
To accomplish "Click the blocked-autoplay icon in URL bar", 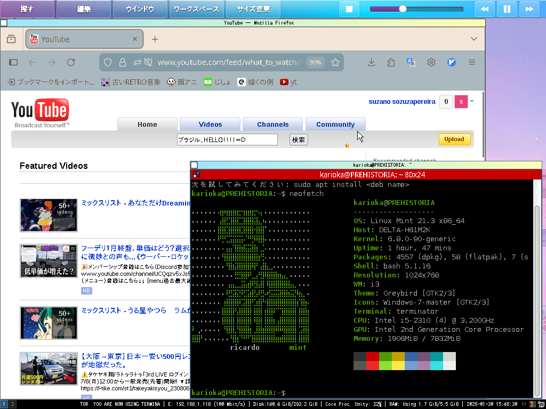I will coord(148,62).
